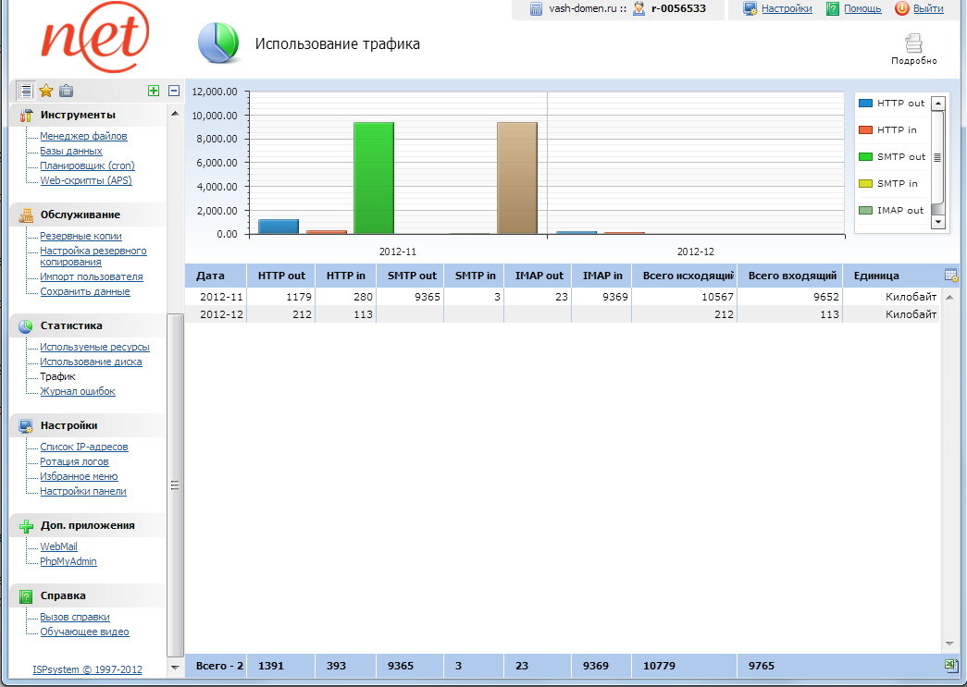
Task: Open Менеджер файлов from the sidebar
Action: 83,136
